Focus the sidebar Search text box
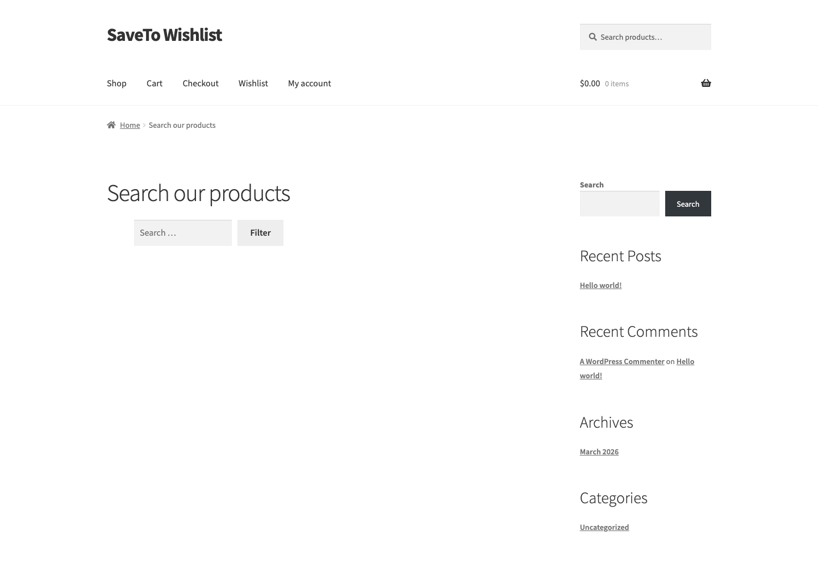818x568 pixels. pyautogui.click(x=620, y=204)
